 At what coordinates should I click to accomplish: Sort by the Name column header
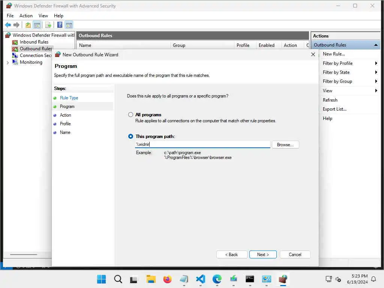pos(123,45)
